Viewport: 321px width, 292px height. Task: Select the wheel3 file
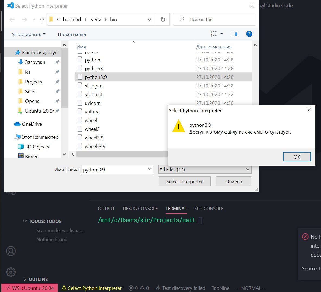[92, 129]
